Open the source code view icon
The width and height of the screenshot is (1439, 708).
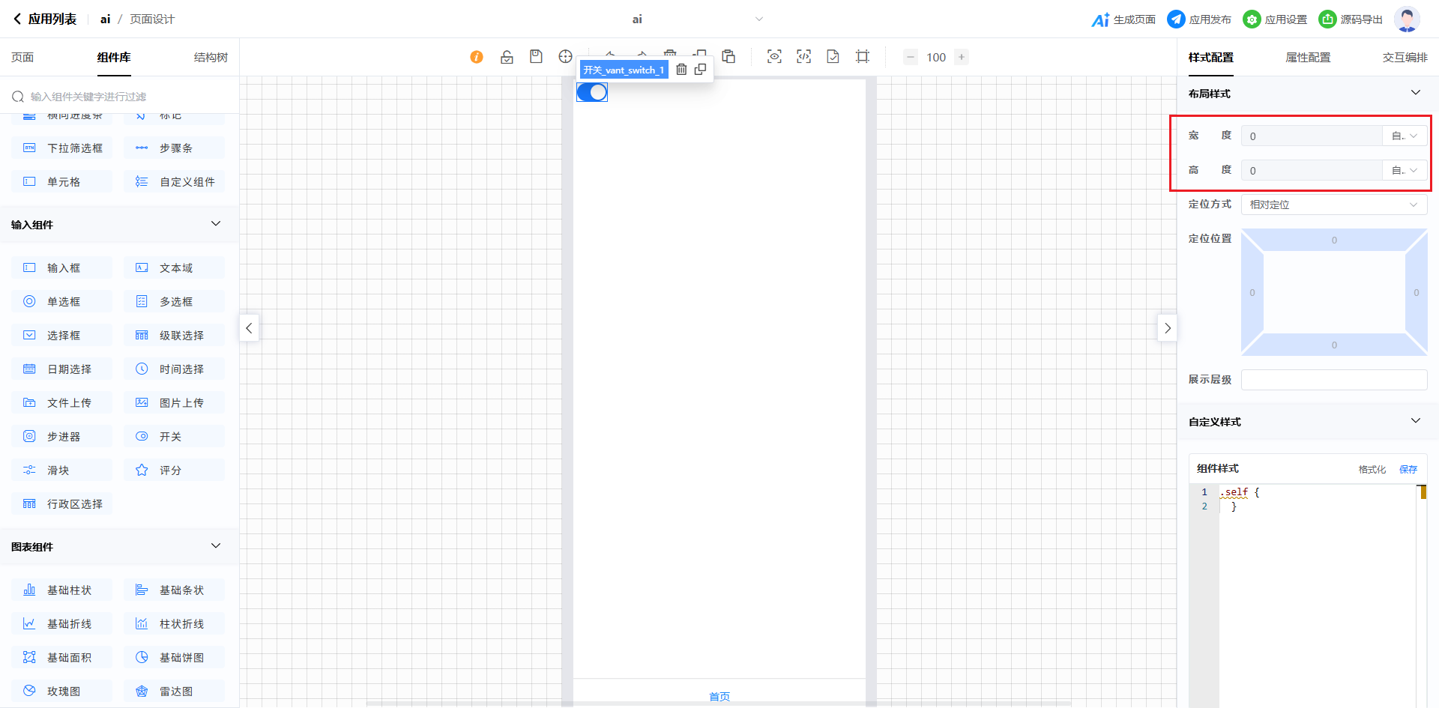(x=803, y=57)
